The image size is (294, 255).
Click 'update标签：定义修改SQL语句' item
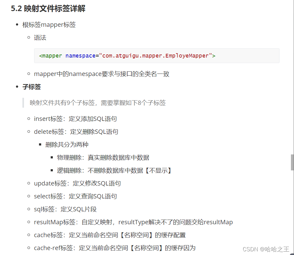pyautogui.click(x=77, y=183)
